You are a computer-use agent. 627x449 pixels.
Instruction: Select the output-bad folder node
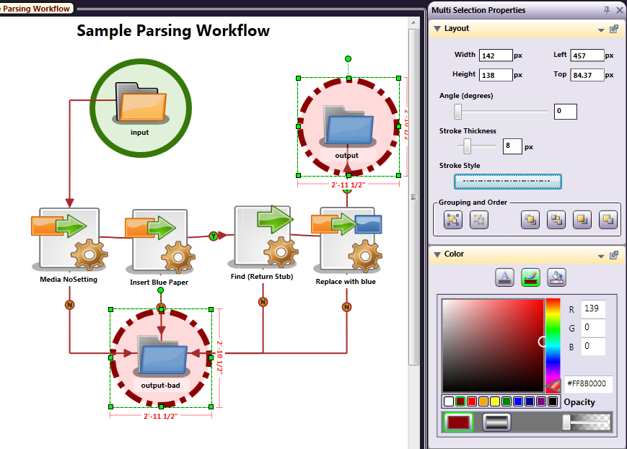click(x=161, y=358)
